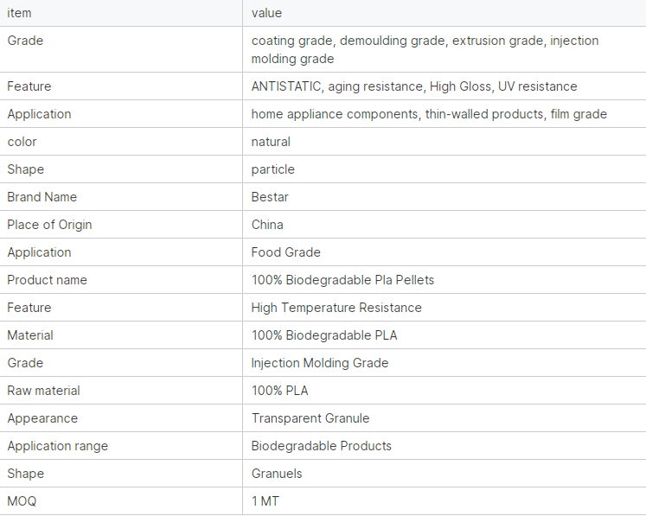Click the "Bestar" brand value

tap(270, 197)
